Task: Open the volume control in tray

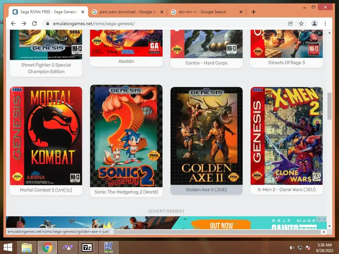Action: click(292, 247)
